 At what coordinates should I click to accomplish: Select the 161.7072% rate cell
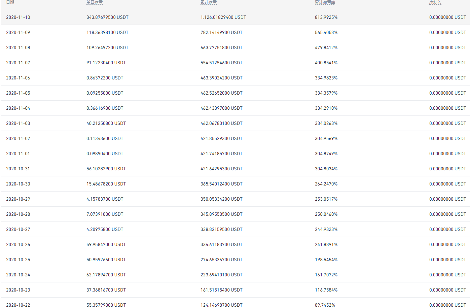point(326,275)
